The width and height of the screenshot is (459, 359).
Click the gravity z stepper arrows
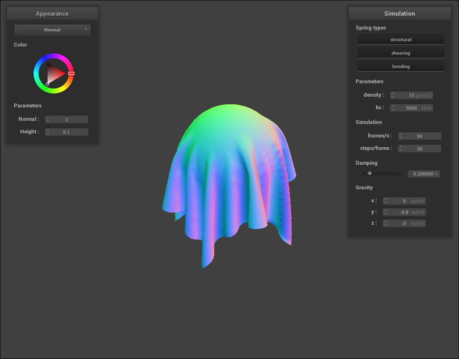point(386,223)
